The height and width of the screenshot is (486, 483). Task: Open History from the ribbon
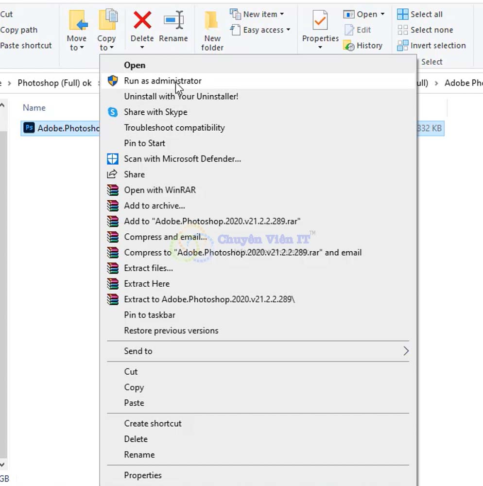point(363,46)
